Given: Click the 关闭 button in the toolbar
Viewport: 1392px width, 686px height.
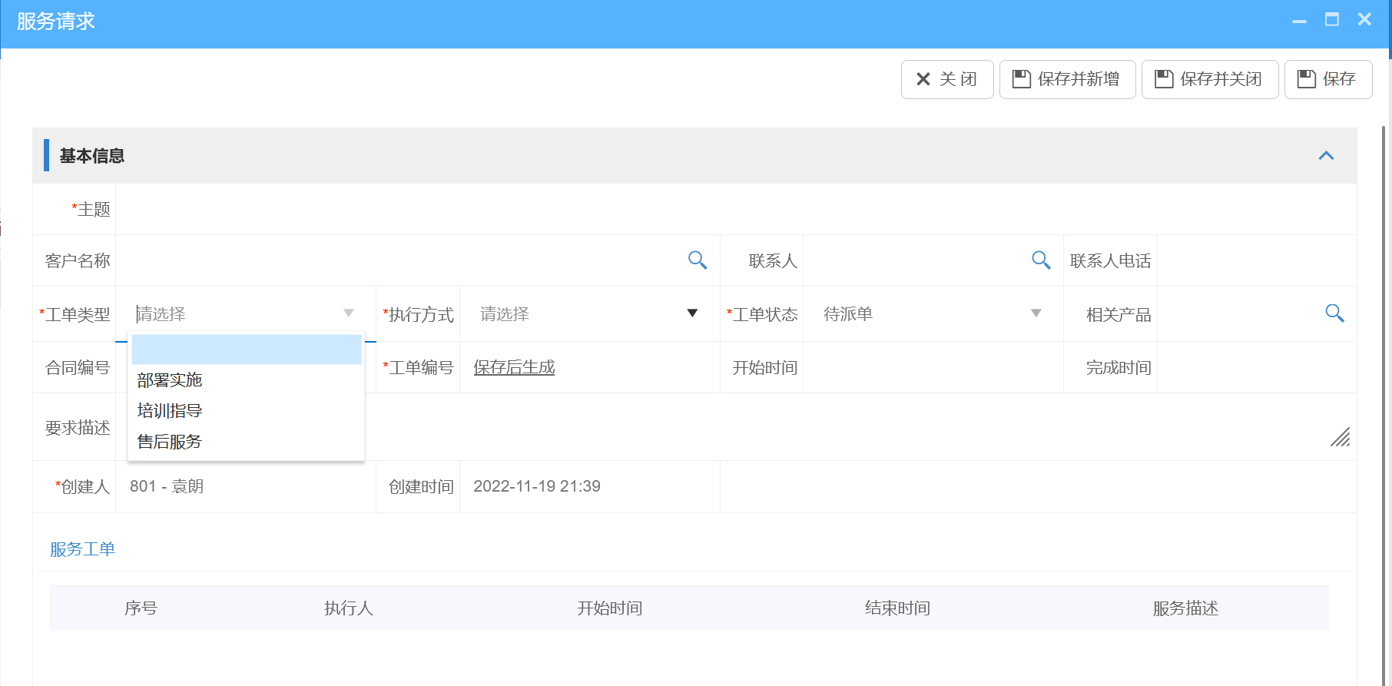Looking at the screenshot, I should tap(946, 79).
